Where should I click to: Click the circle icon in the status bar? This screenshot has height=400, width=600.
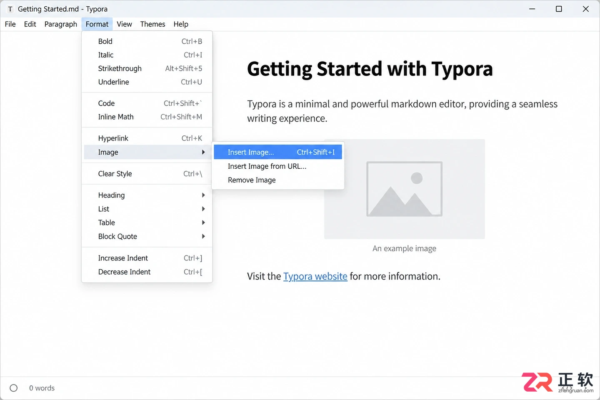click(14, 388)
